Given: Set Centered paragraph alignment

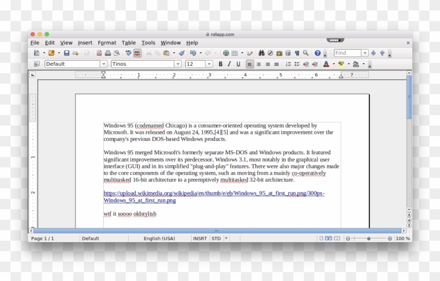Looking at the screenshot, I should (259, 64).
